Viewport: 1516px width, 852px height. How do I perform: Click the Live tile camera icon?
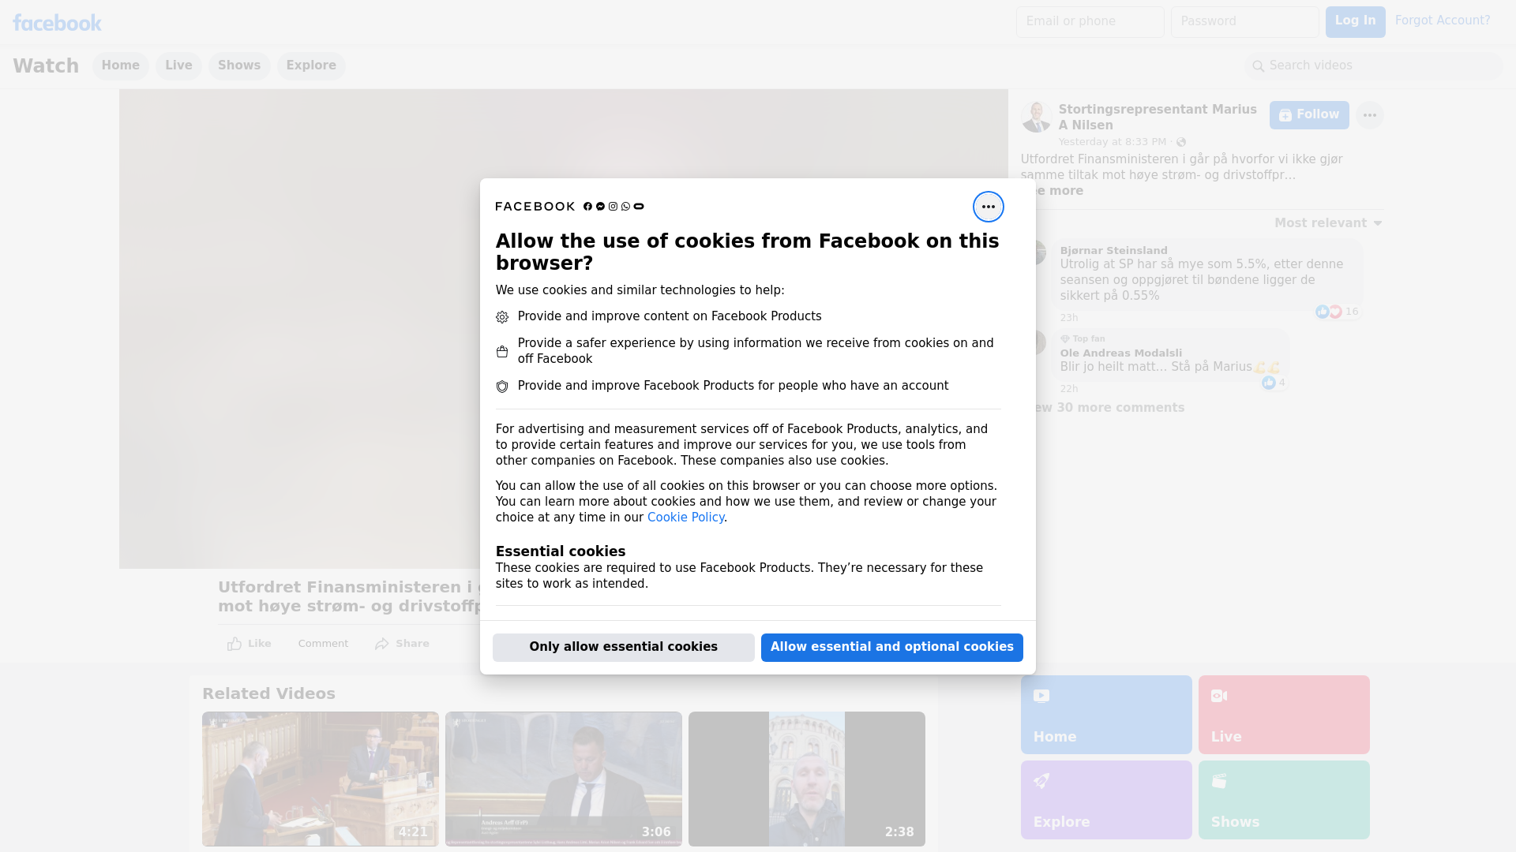(1219, 696)
